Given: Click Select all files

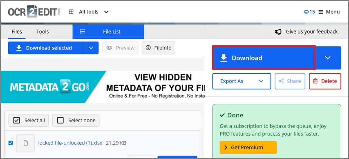Looking at the screenshot, I should pyautogui.click(x=29, y=121).
